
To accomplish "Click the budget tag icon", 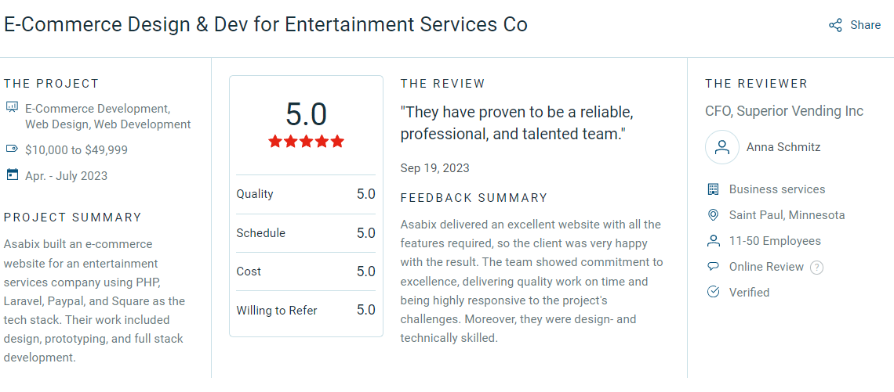I will tap(12, 149).
